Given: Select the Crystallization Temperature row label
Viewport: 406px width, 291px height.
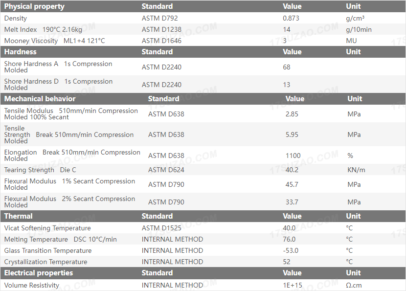Looking at the screenshot, I should (46, 262).
